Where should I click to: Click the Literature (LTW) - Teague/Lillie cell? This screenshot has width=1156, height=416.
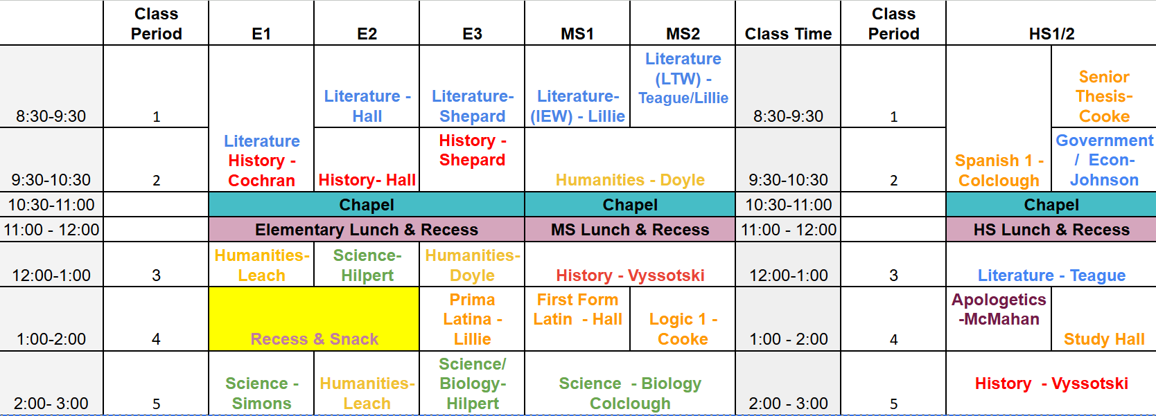(683, 87)
